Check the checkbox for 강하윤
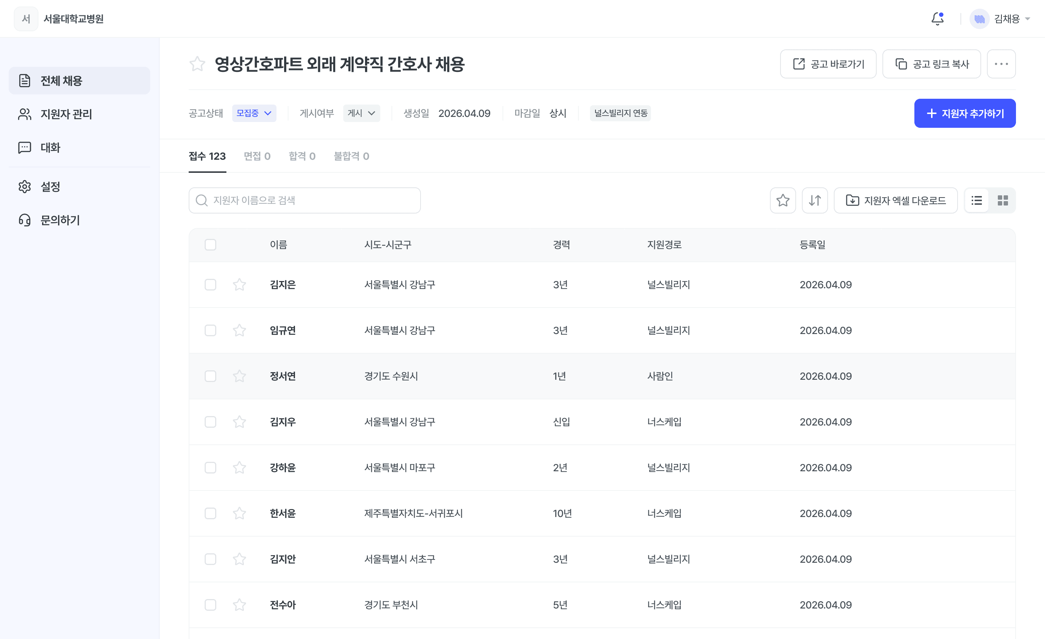 (210, 468)
